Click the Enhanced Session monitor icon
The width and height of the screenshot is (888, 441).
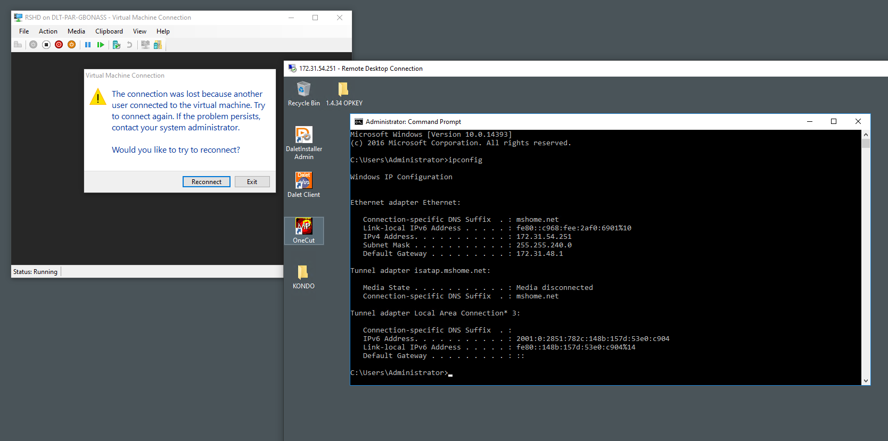(145, 45)
